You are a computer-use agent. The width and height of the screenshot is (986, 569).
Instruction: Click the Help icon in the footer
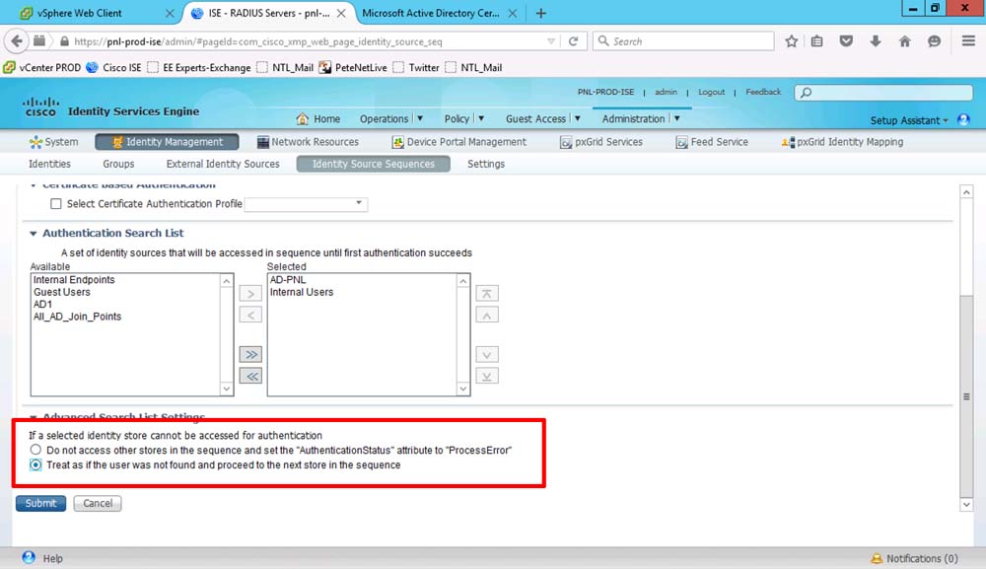pos(29,558)
